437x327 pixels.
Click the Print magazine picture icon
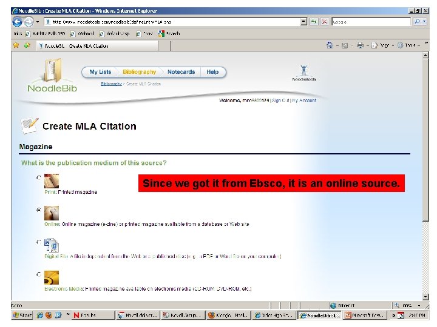[x=52, y=181]
